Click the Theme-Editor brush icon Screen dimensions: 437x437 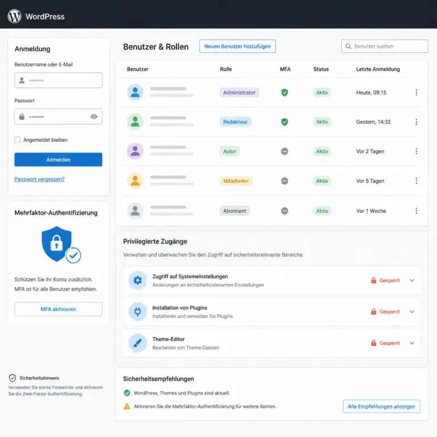pos(138,343)
